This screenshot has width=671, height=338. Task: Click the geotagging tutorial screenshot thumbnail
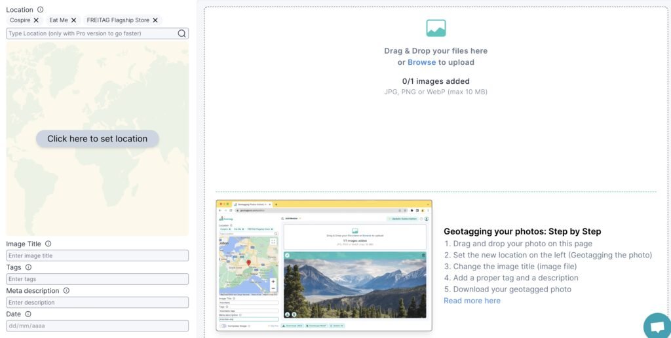324,265
